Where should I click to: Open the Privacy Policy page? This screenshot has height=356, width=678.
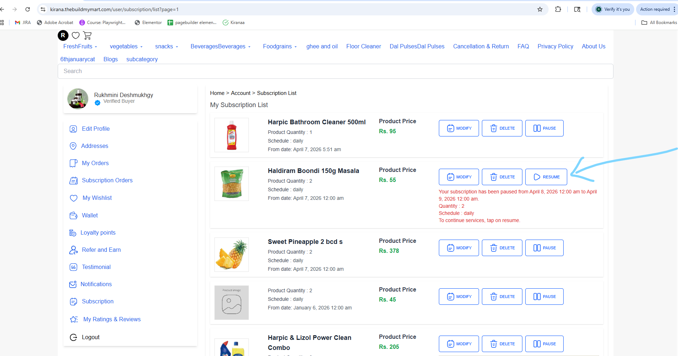(x=555, y=47)
